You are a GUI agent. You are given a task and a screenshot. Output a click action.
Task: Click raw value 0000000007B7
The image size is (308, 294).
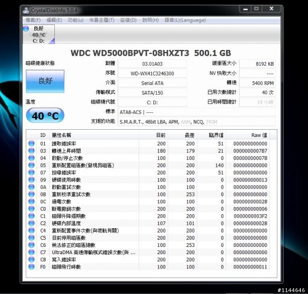click(250, 151)
